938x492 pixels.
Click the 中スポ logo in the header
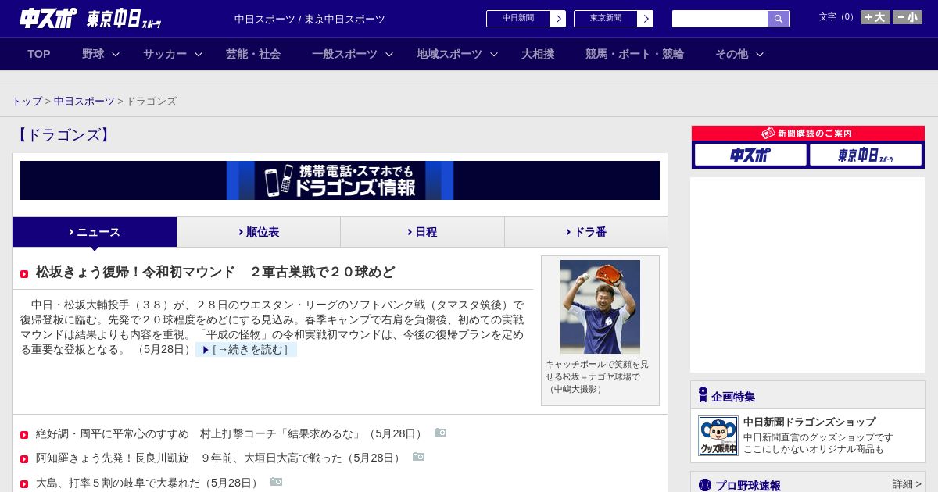coord(48,18)
